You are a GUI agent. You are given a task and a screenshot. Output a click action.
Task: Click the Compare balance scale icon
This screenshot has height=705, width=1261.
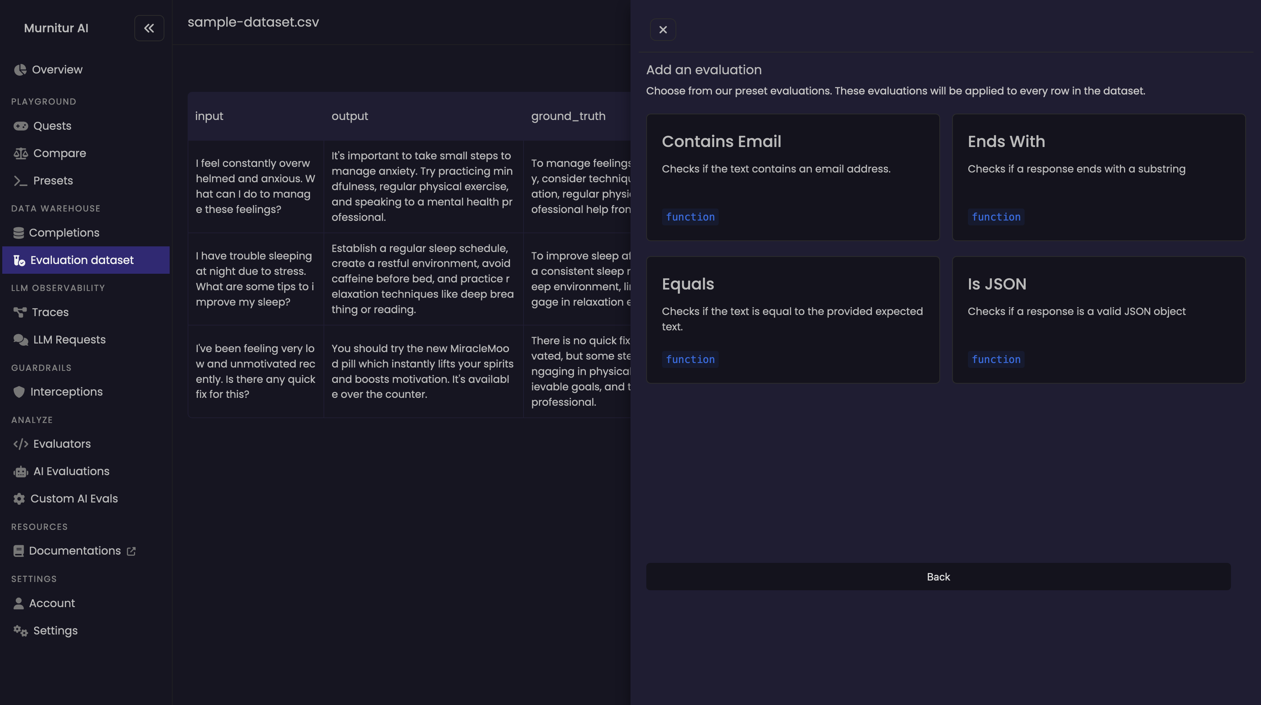pos(21,154)
